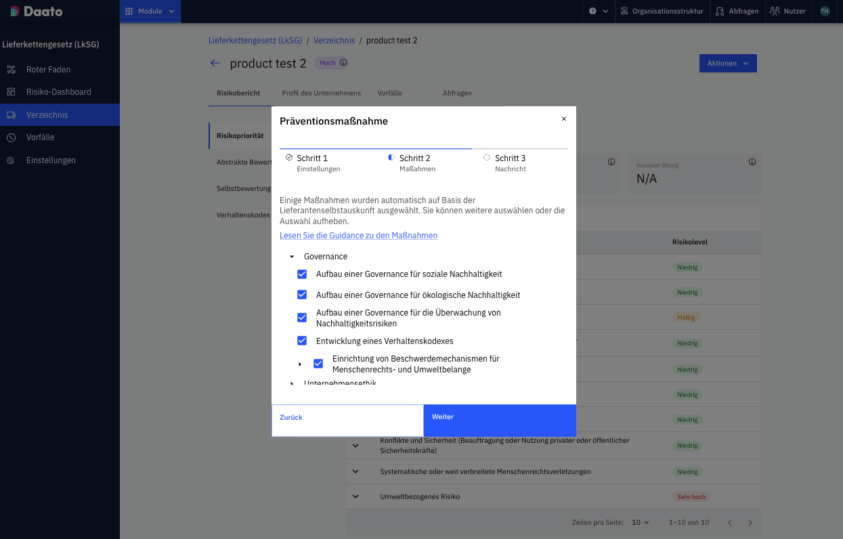Select Schritt 2 Maßnahmen step
The height and width of the screenshot is (539, 843).
coord(412,163)
